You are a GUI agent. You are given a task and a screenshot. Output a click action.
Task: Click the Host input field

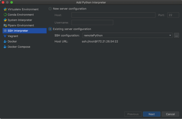[x=114, y=15]
